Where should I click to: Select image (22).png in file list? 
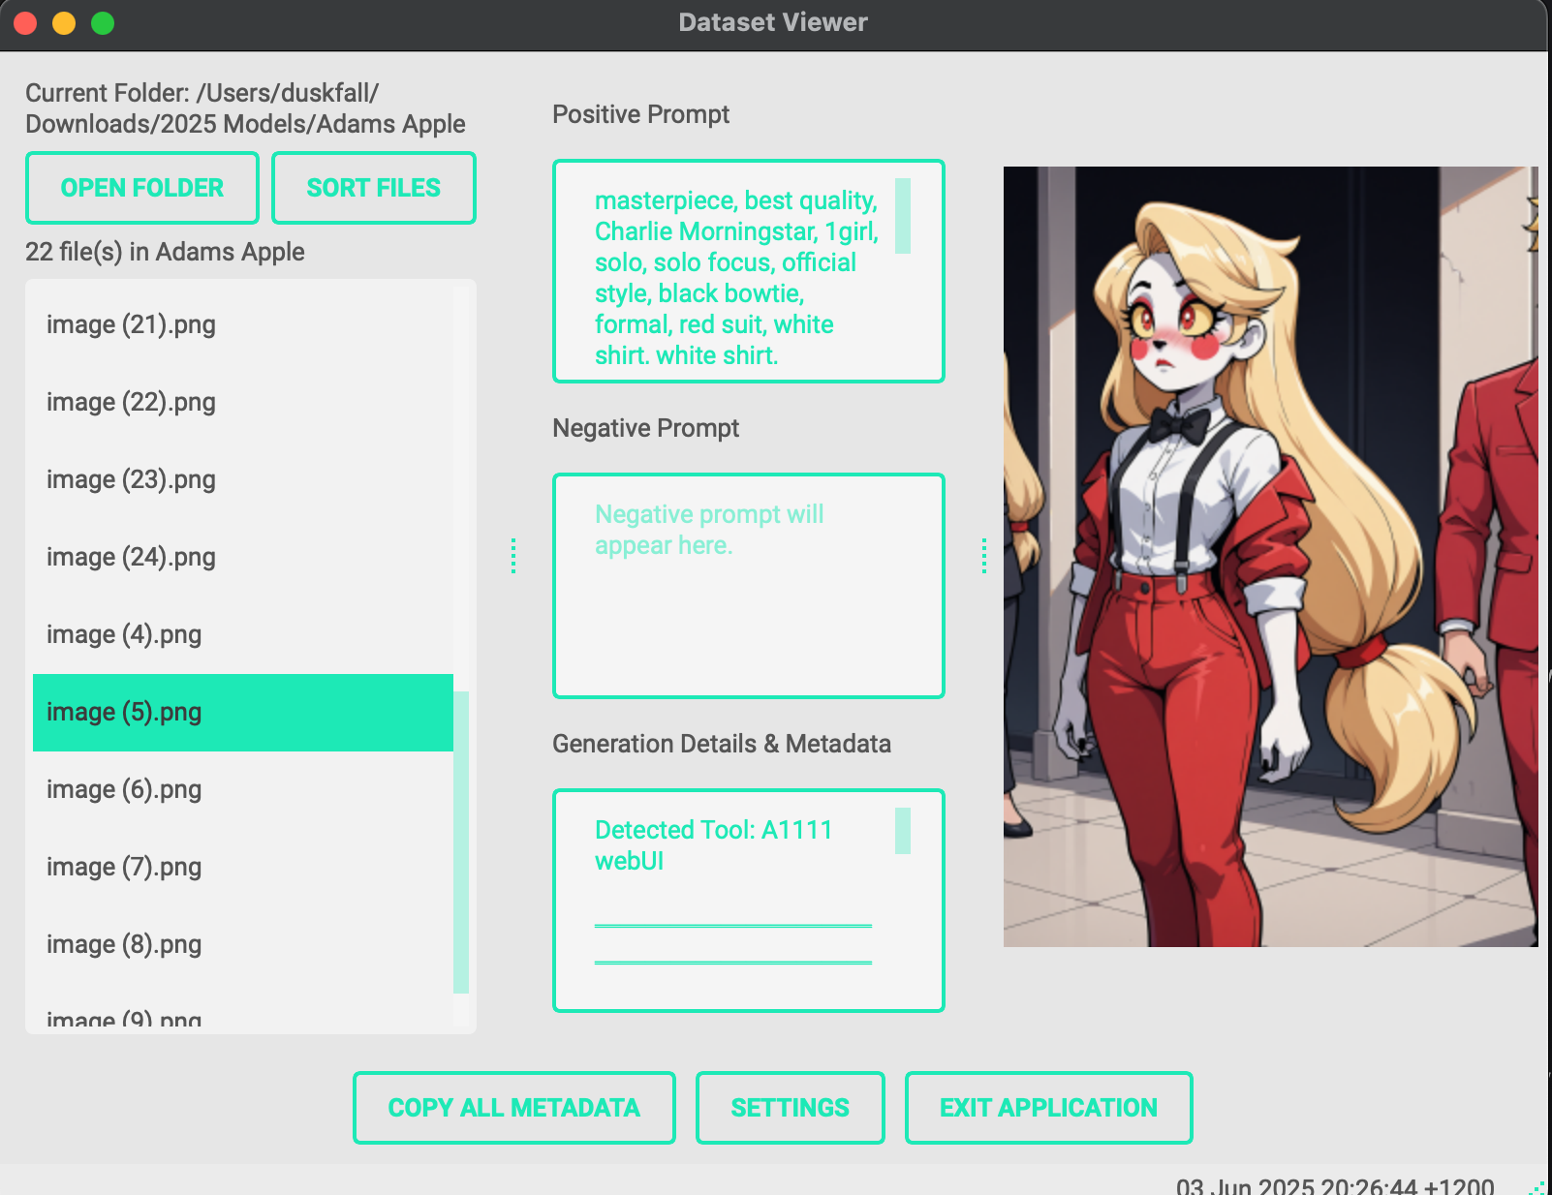tap(243, 402)
